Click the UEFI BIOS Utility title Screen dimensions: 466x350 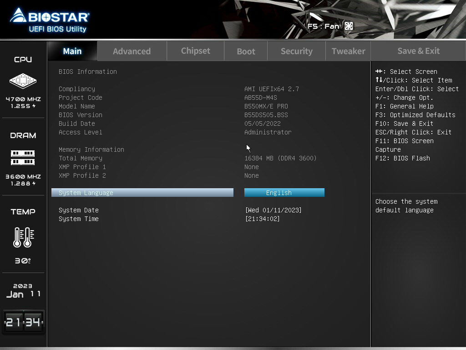pos(58,29)
